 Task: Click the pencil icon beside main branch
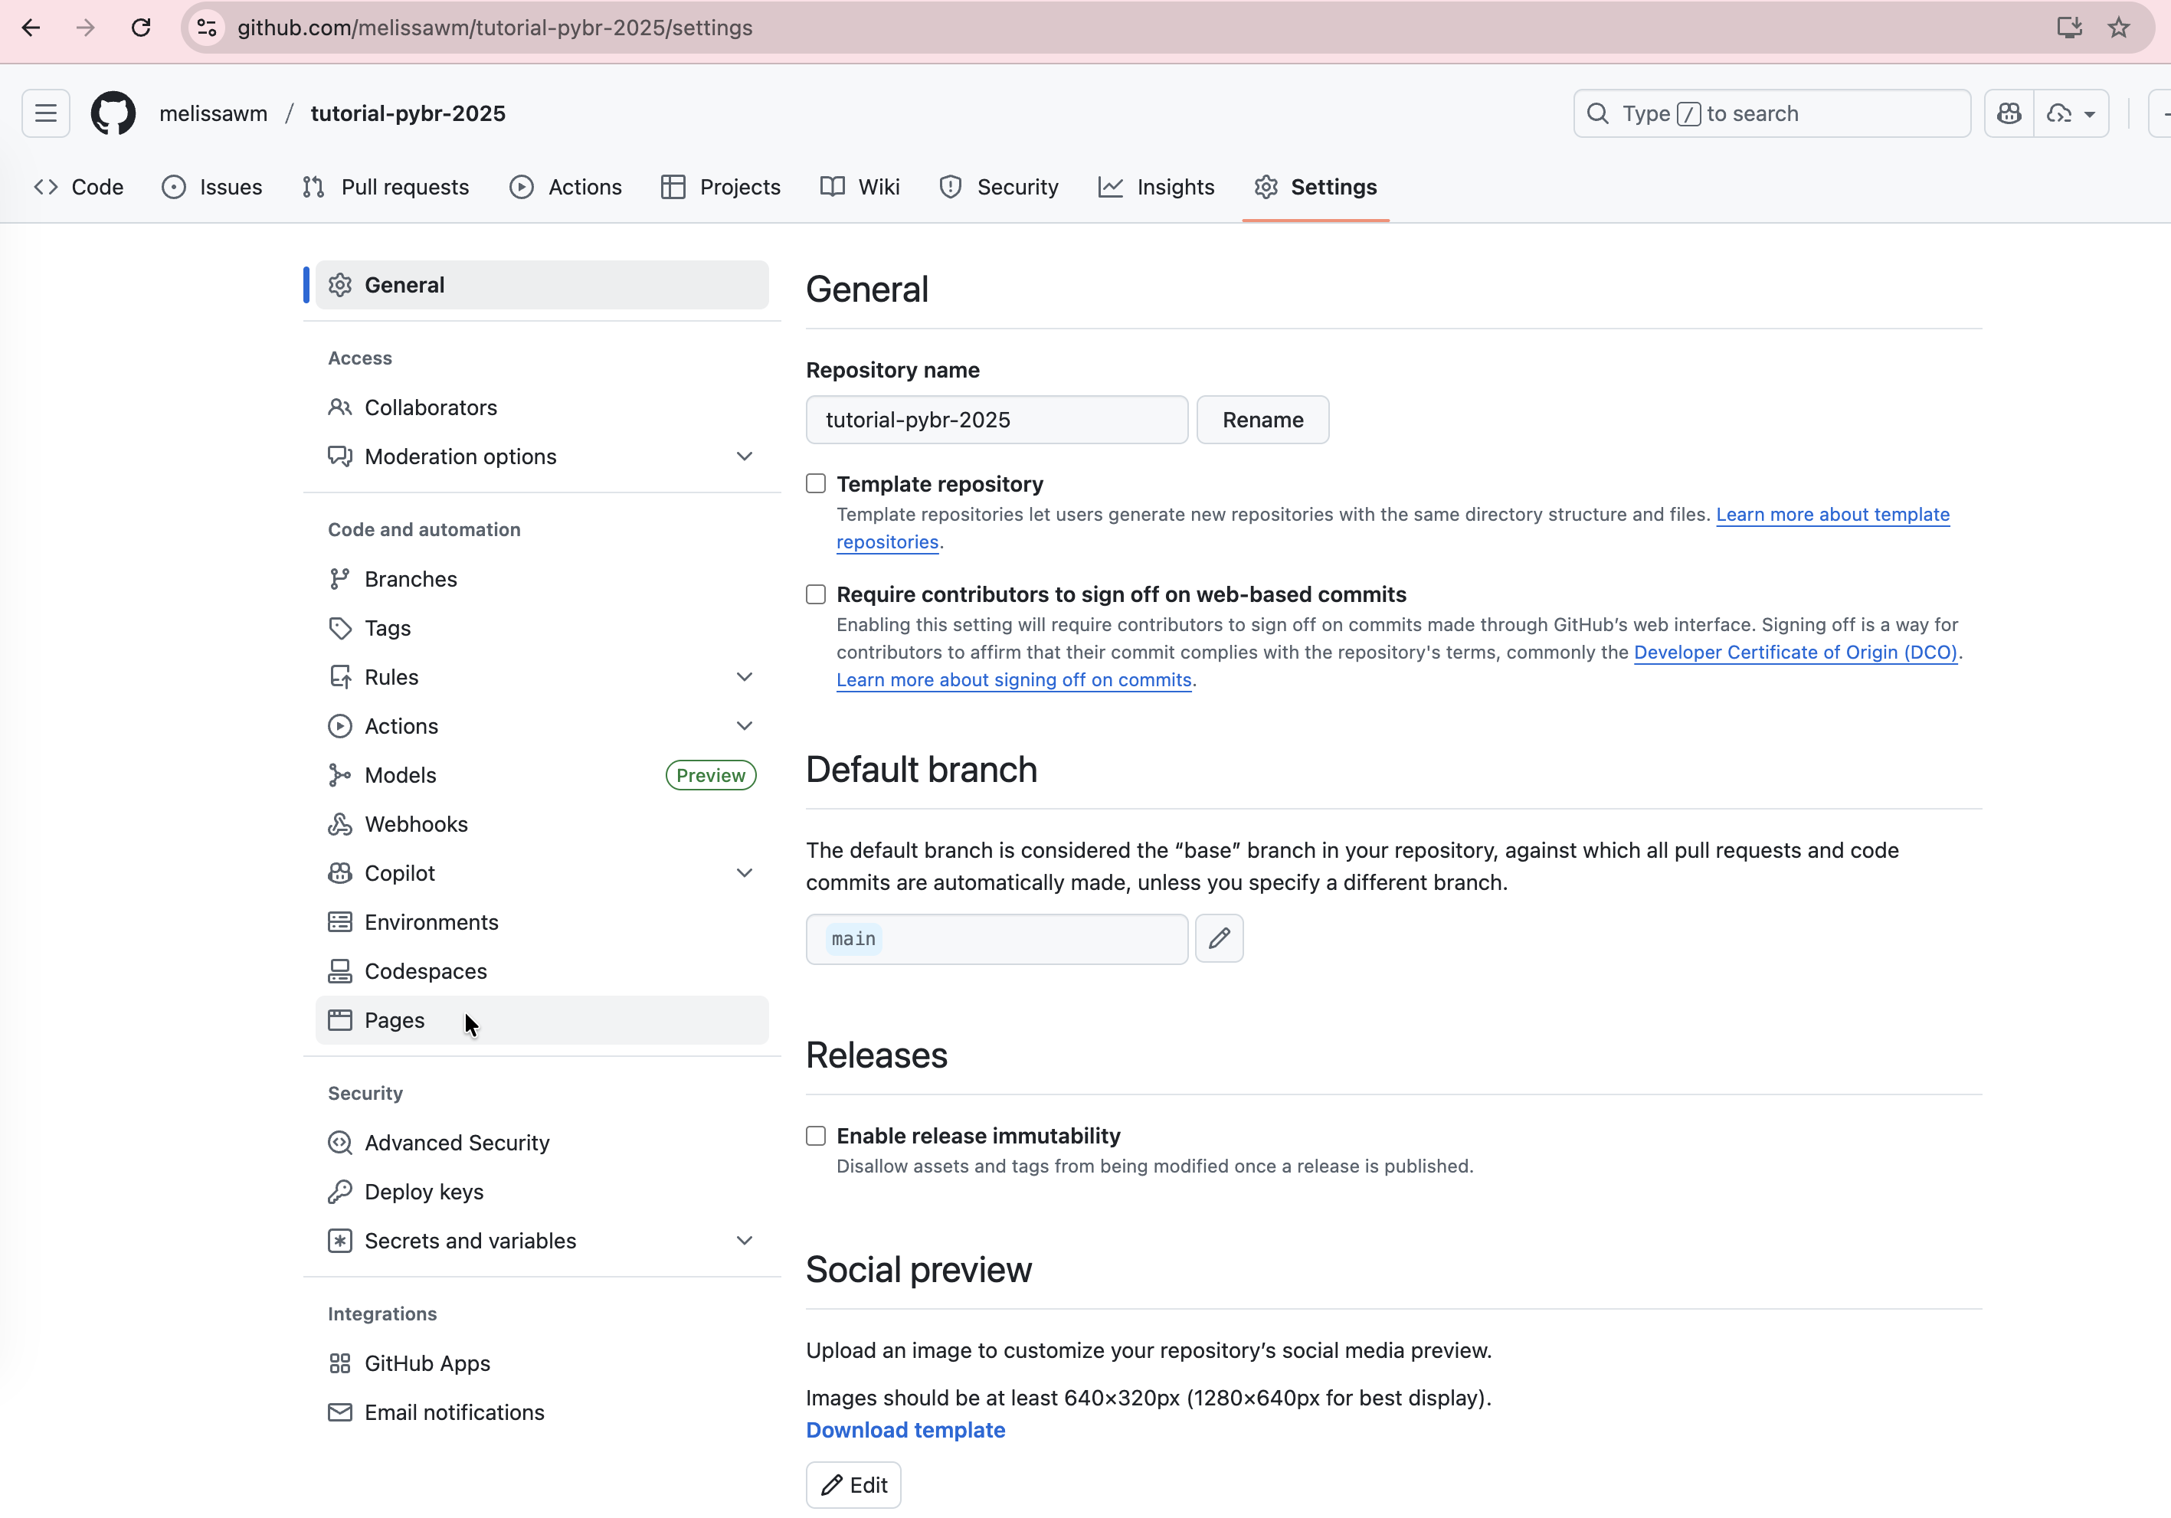[x=1219, y=938]
